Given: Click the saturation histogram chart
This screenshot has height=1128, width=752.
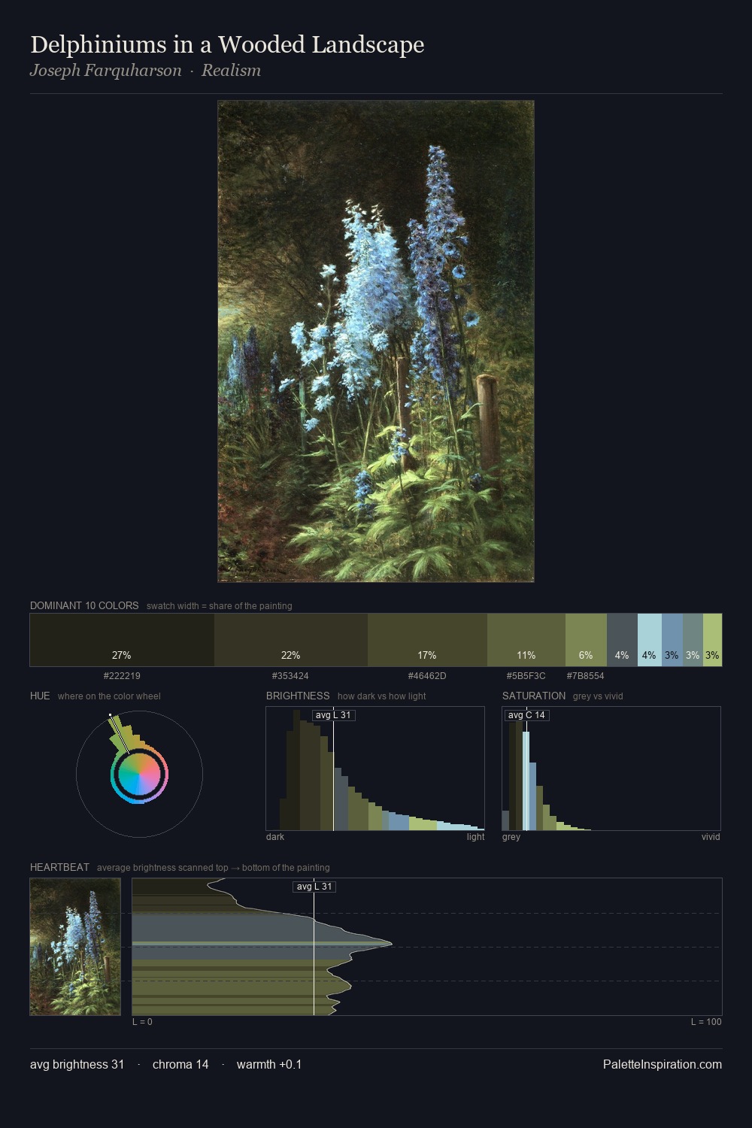Looking at the screenshot, I should click(x=611, y=769).
